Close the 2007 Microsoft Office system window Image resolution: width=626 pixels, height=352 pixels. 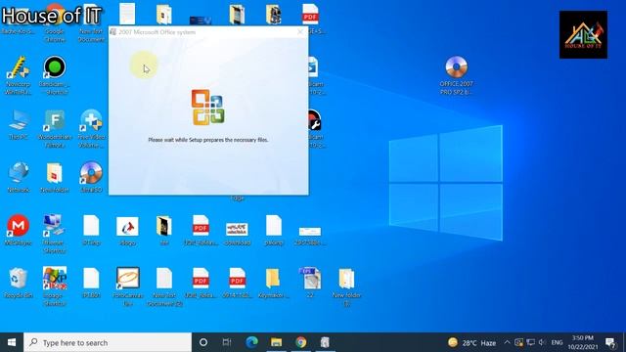tap(300, 32)
